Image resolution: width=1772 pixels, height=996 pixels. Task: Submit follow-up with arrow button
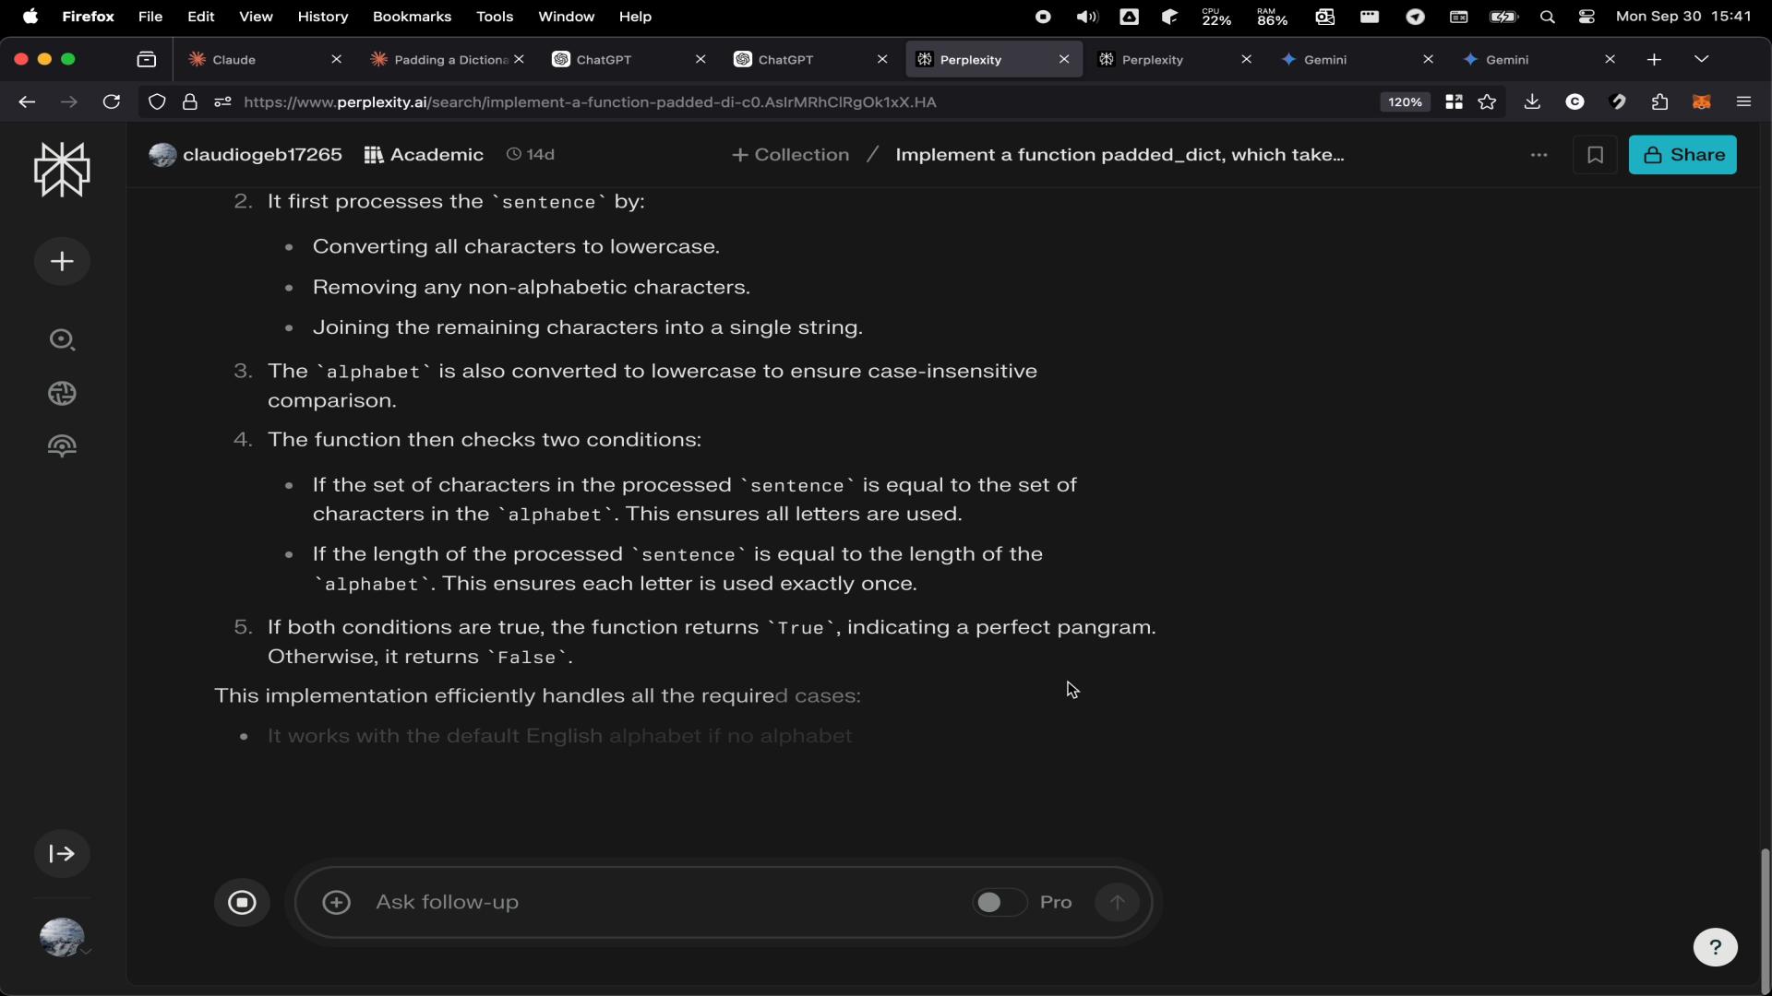[1118, 903]
